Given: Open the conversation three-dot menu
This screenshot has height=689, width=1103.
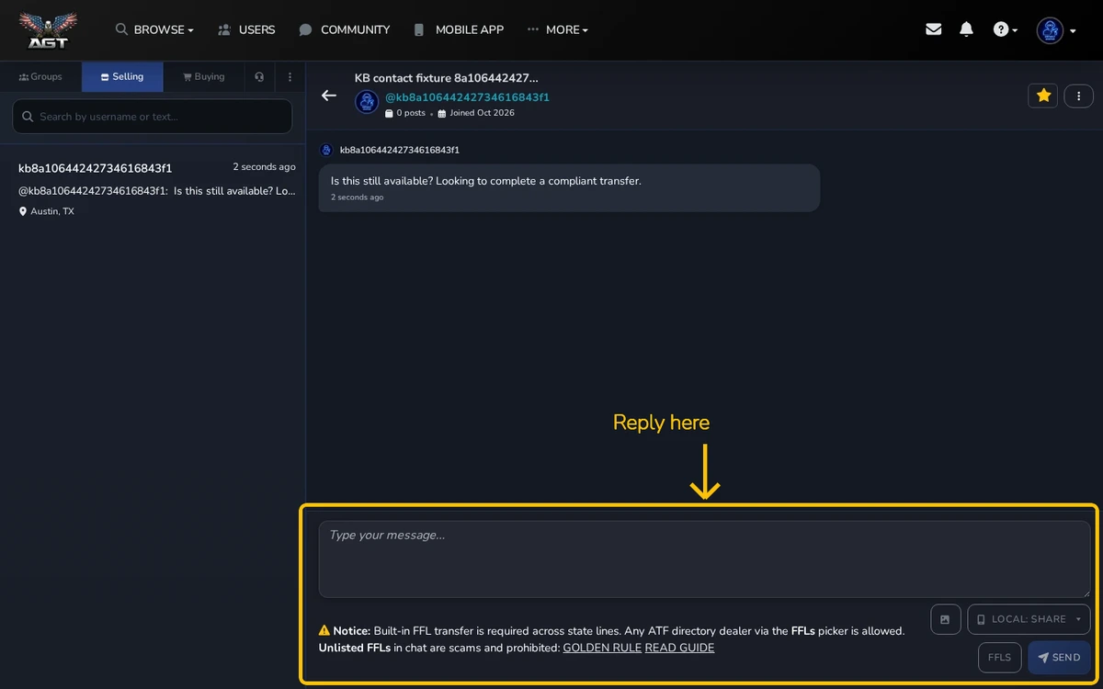Looking at the screenshot, I should [1078, 96].
